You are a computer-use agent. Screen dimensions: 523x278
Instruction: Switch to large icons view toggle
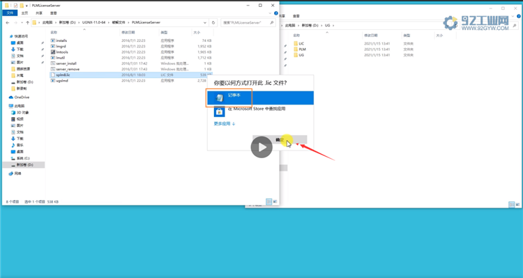(275, 201)
